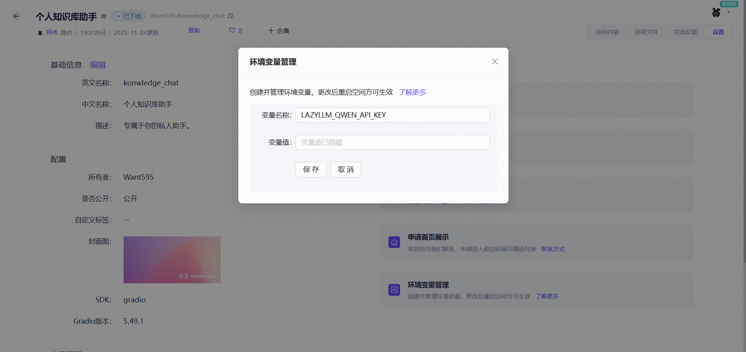Click the home icon on 申请首页展示 card
This screenshot has height=352, width=746.
(x=394, y=242)
